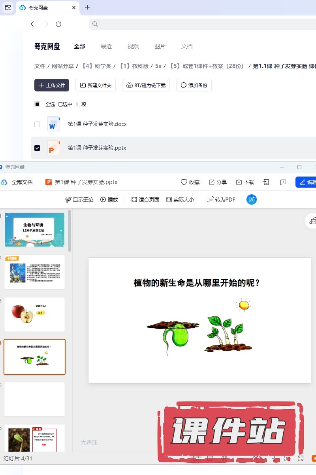Open the blue AI assistant icon

pos(251,199)
